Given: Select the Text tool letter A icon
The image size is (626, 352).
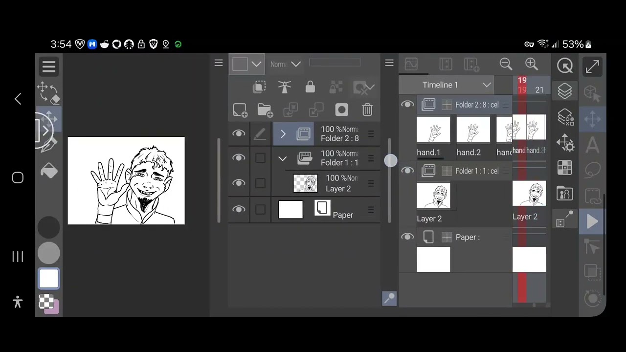Looking at the screenshot, I should tap(592, 145).
